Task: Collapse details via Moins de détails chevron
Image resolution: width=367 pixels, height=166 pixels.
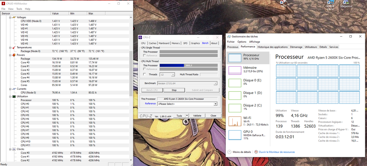Action: click(229, 152)
